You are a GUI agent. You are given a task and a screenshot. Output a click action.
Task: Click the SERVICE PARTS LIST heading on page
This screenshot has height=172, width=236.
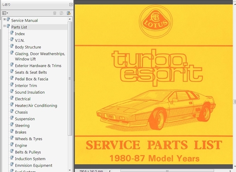pyautogui.click(x=154, y=145)
